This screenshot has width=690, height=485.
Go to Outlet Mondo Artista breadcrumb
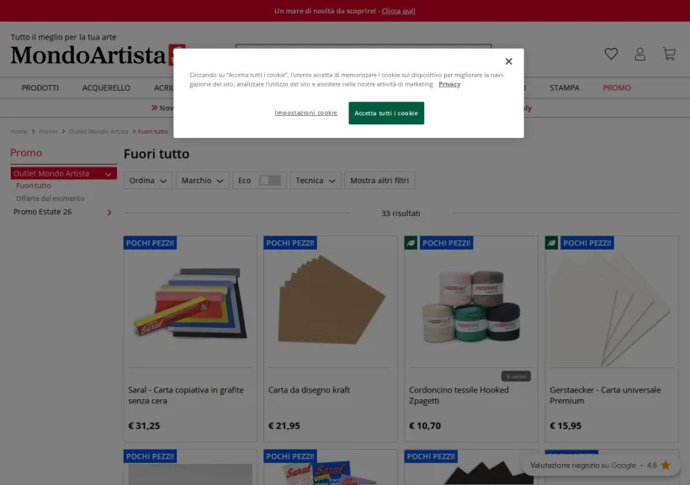[x=98, y=131]
